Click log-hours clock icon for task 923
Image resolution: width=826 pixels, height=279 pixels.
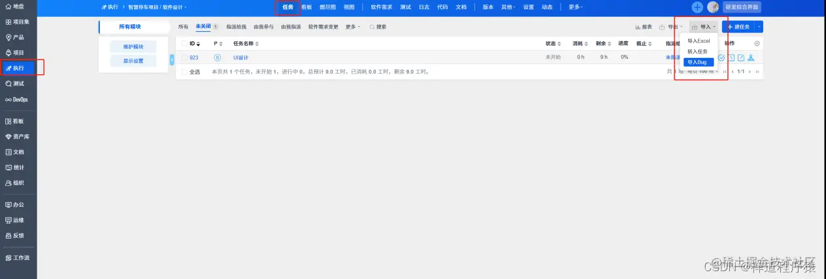pyautogui.click(x=731, y=57)
